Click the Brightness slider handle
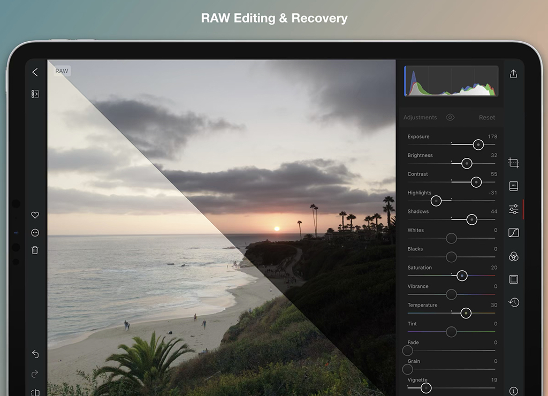 [x=467, y=163]
